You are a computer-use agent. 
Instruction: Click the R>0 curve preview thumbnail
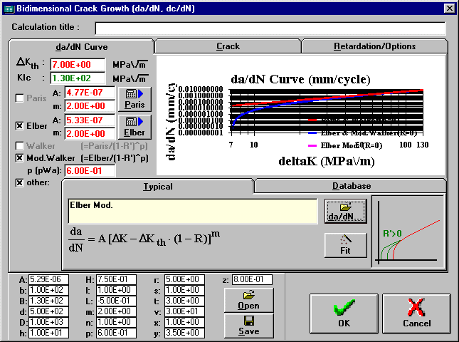coord(408,230)
